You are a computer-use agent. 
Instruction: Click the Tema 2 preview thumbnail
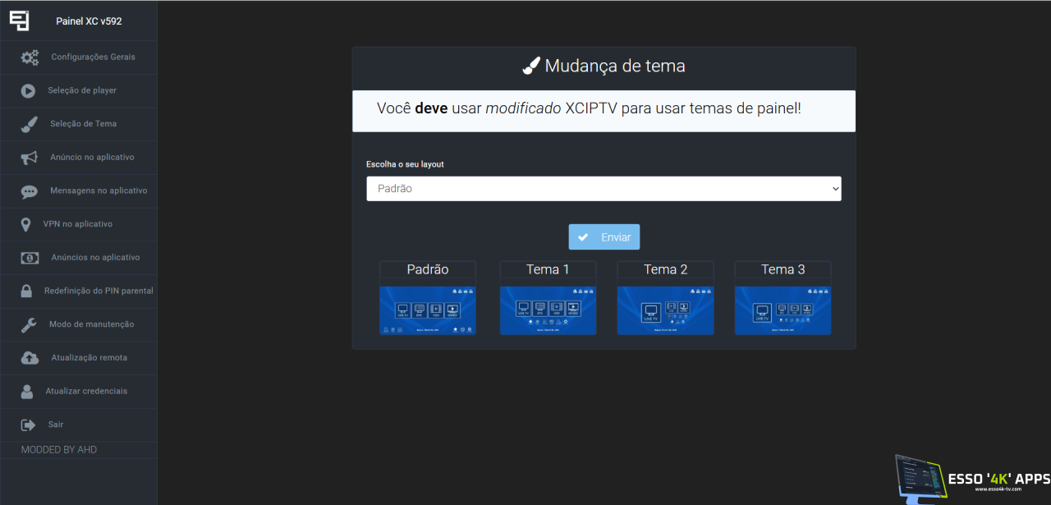click(665, 310)
